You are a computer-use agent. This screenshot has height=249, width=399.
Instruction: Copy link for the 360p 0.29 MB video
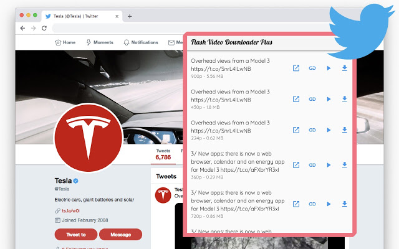coord(312,165)
